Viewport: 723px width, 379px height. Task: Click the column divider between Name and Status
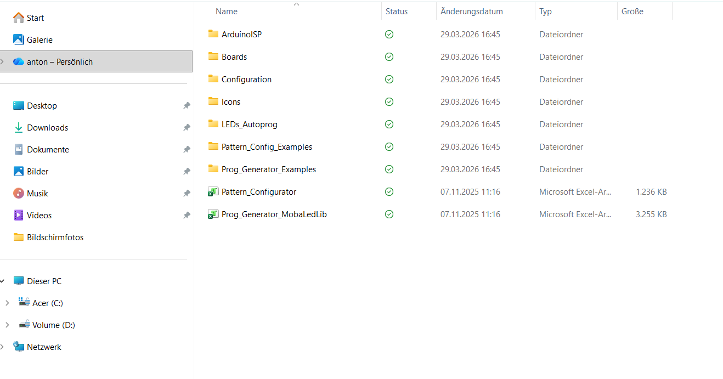pos(381,12)
